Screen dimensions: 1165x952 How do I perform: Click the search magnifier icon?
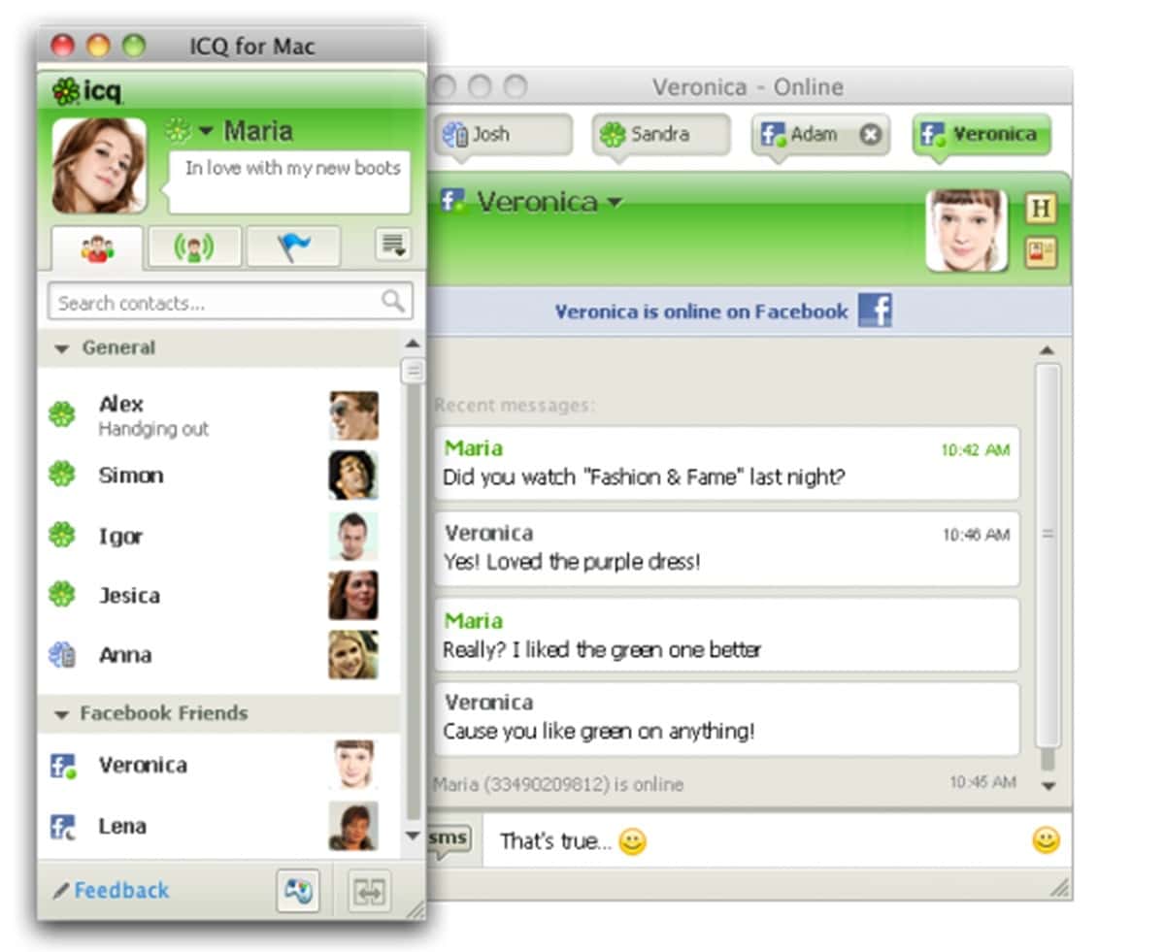[392, 302]
